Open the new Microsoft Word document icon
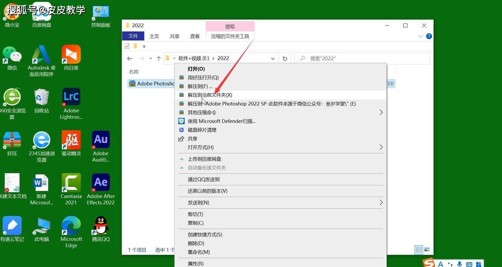 coord(41,189)
